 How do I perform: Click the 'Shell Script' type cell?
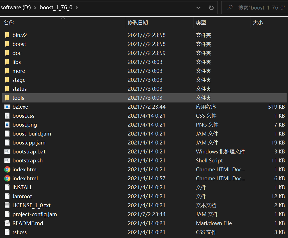tap(209, 161)
